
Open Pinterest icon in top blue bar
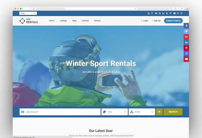click(x=171, y=13)
